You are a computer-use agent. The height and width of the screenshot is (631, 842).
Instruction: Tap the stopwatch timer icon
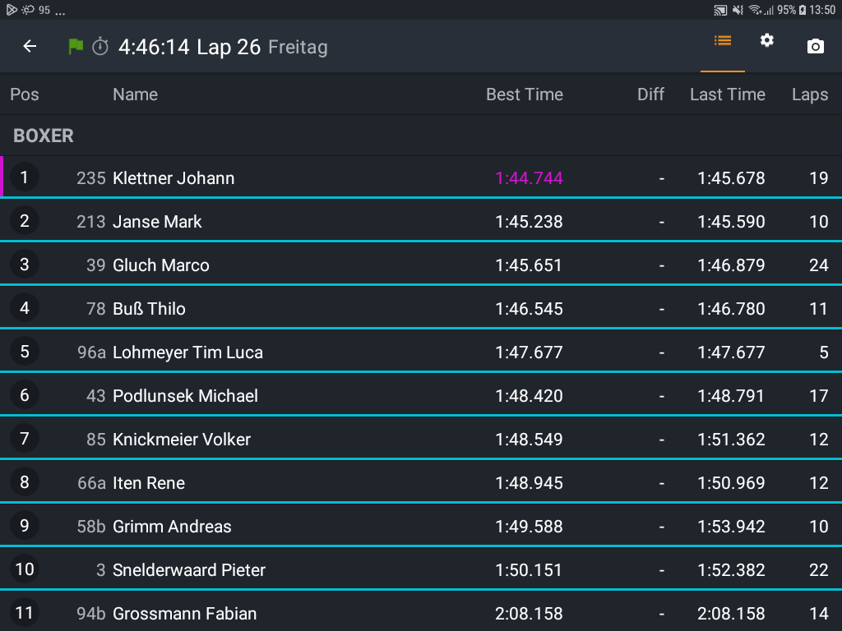(x=100, y=47)
